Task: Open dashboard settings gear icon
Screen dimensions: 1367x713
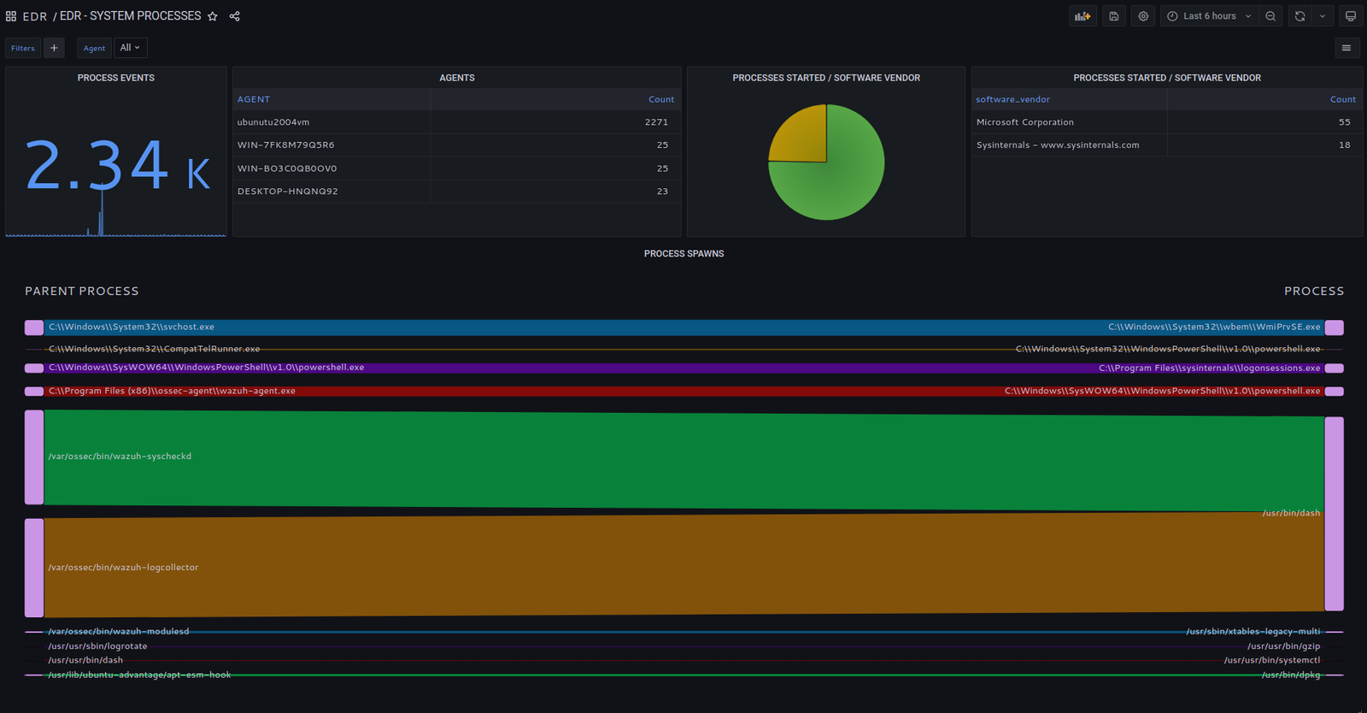Action: coord(1143,16)
